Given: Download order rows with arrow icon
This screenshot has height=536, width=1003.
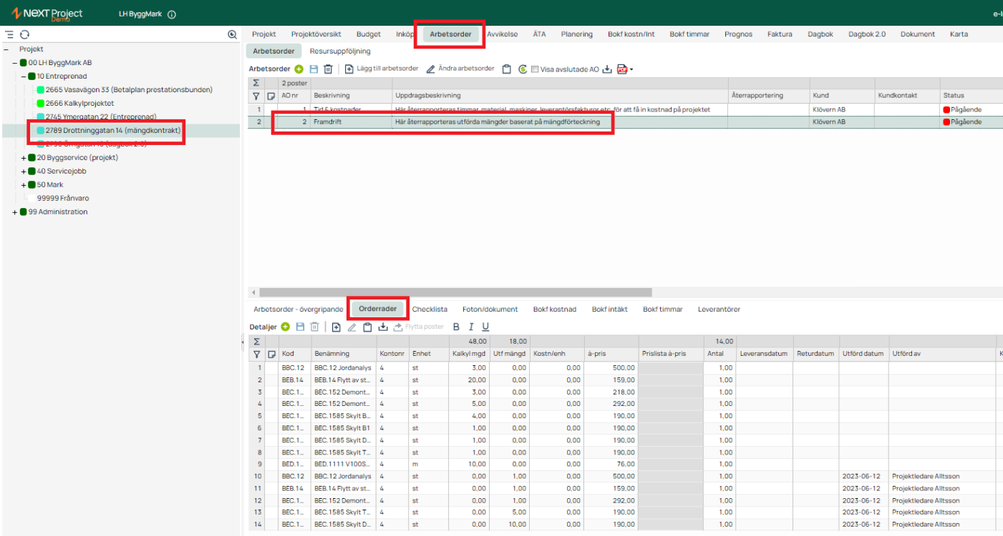Looking at the screenshot, I should coord(383,327).
